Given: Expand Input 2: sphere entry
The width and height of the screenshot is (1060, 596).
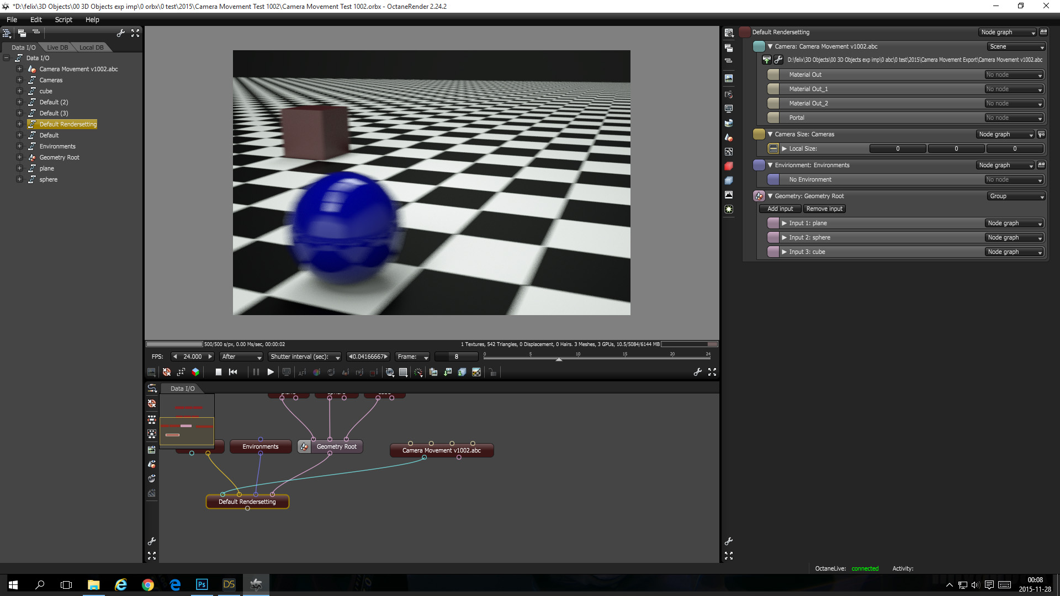Looking at the screenshot, I should [x=784, y=237].
